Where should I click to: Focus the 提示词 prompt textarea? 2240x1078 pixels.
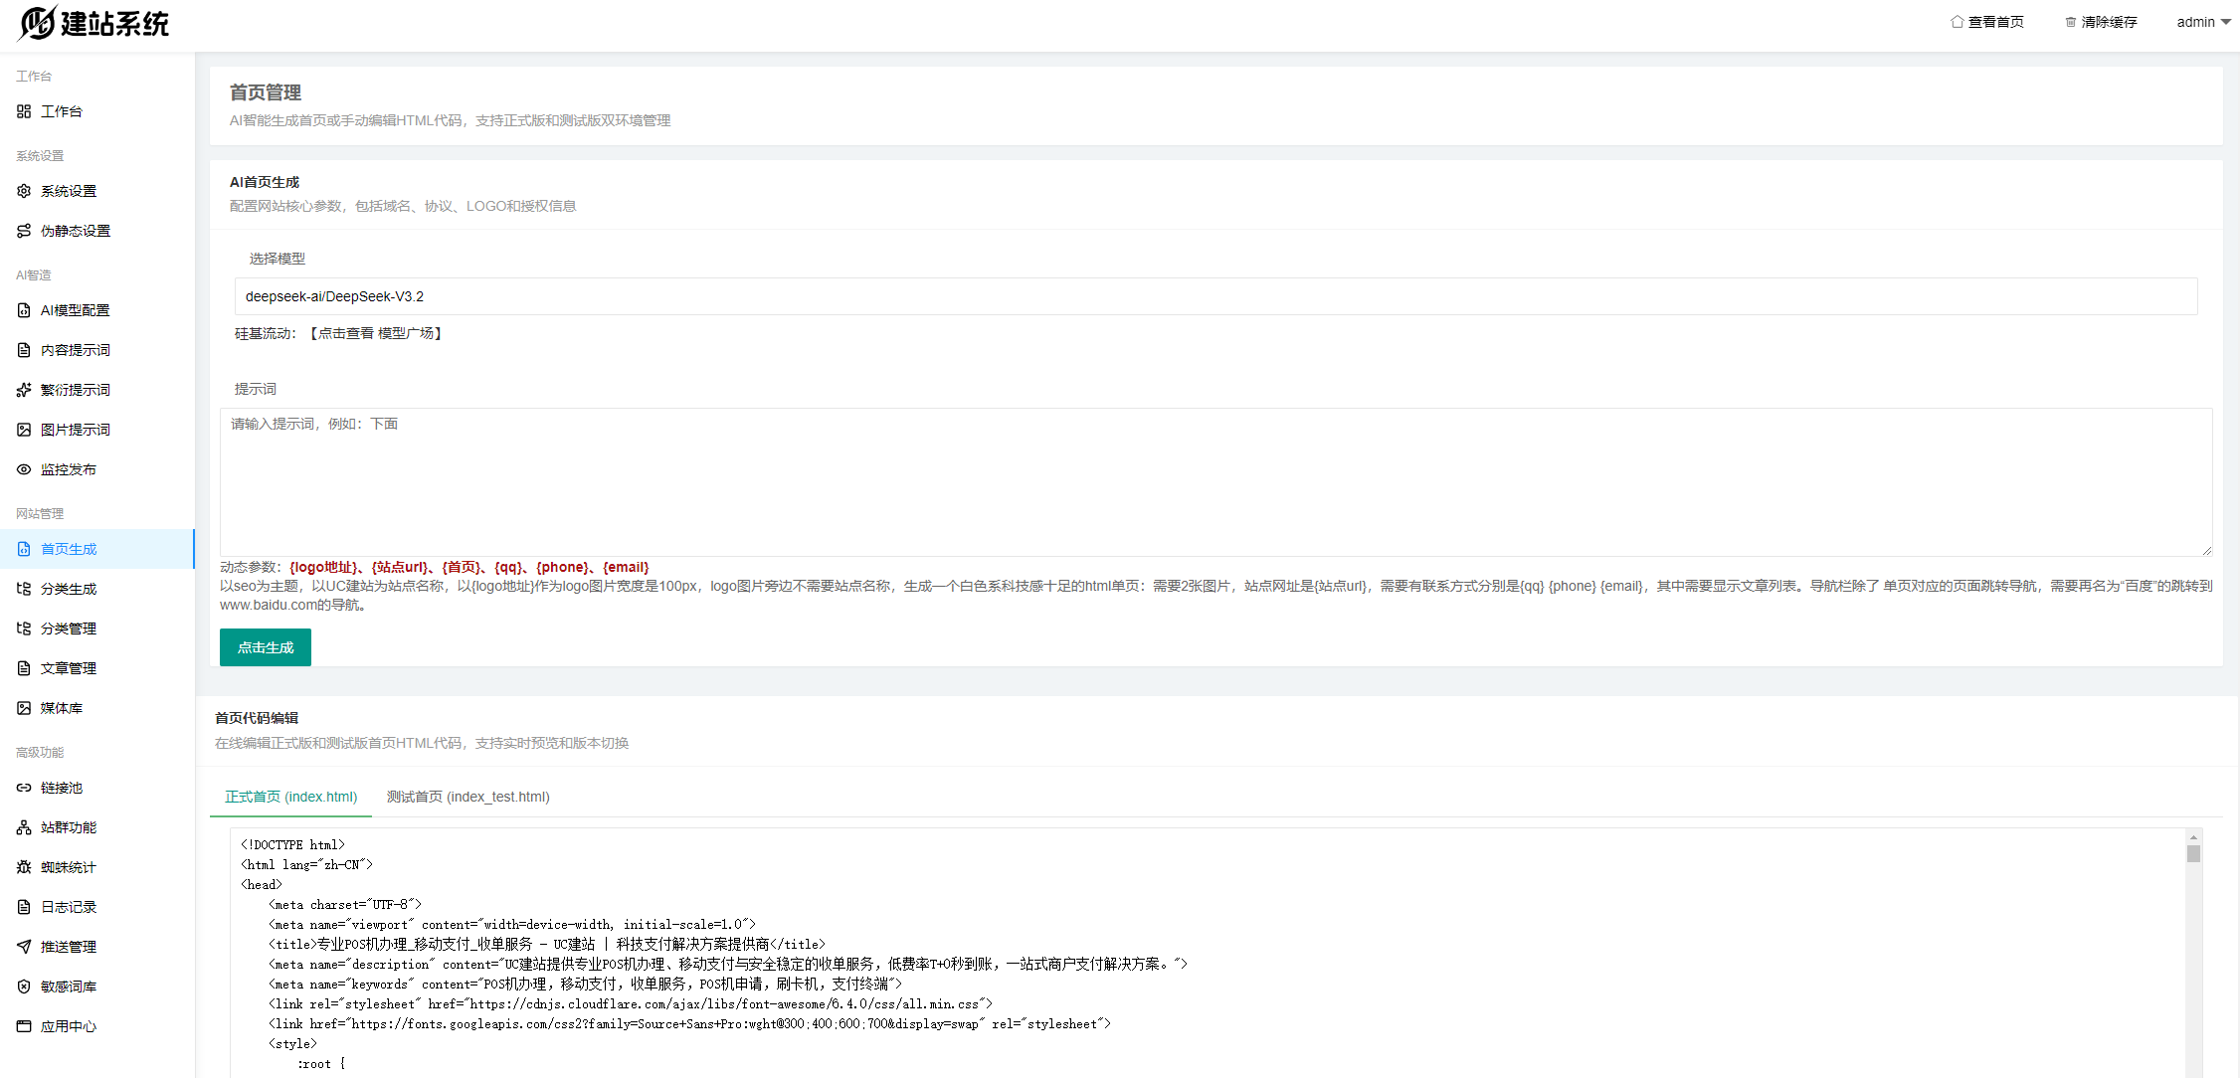[x=1215, y=481]
